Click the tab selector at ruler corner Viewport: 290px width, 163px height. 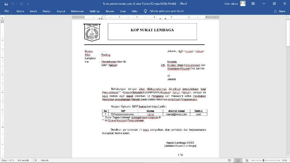[x=2, y=18]
